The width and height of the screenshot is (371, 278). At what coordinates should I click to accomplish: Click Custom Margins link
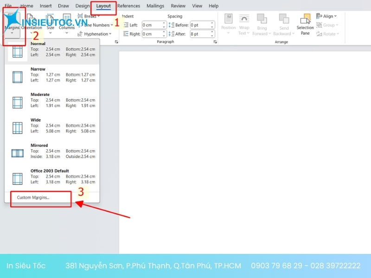[33, 197]
